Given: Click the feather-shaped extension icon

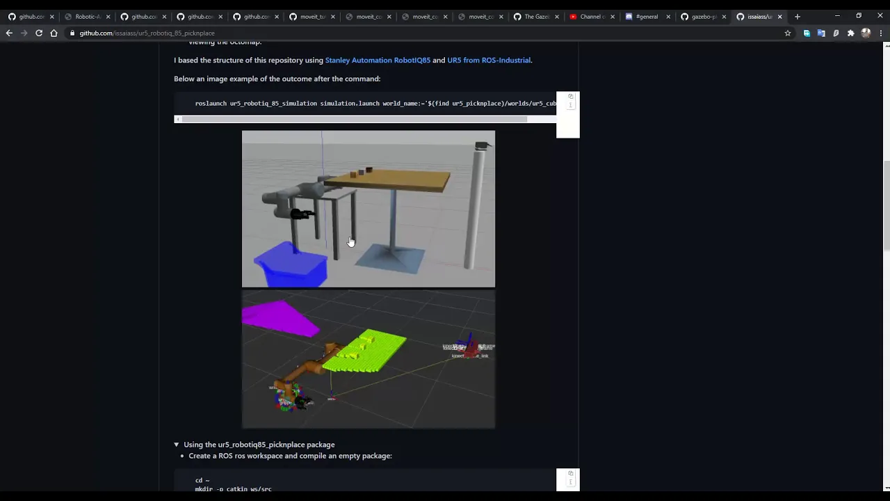Looking at the screenshot, I should point(836,33).
